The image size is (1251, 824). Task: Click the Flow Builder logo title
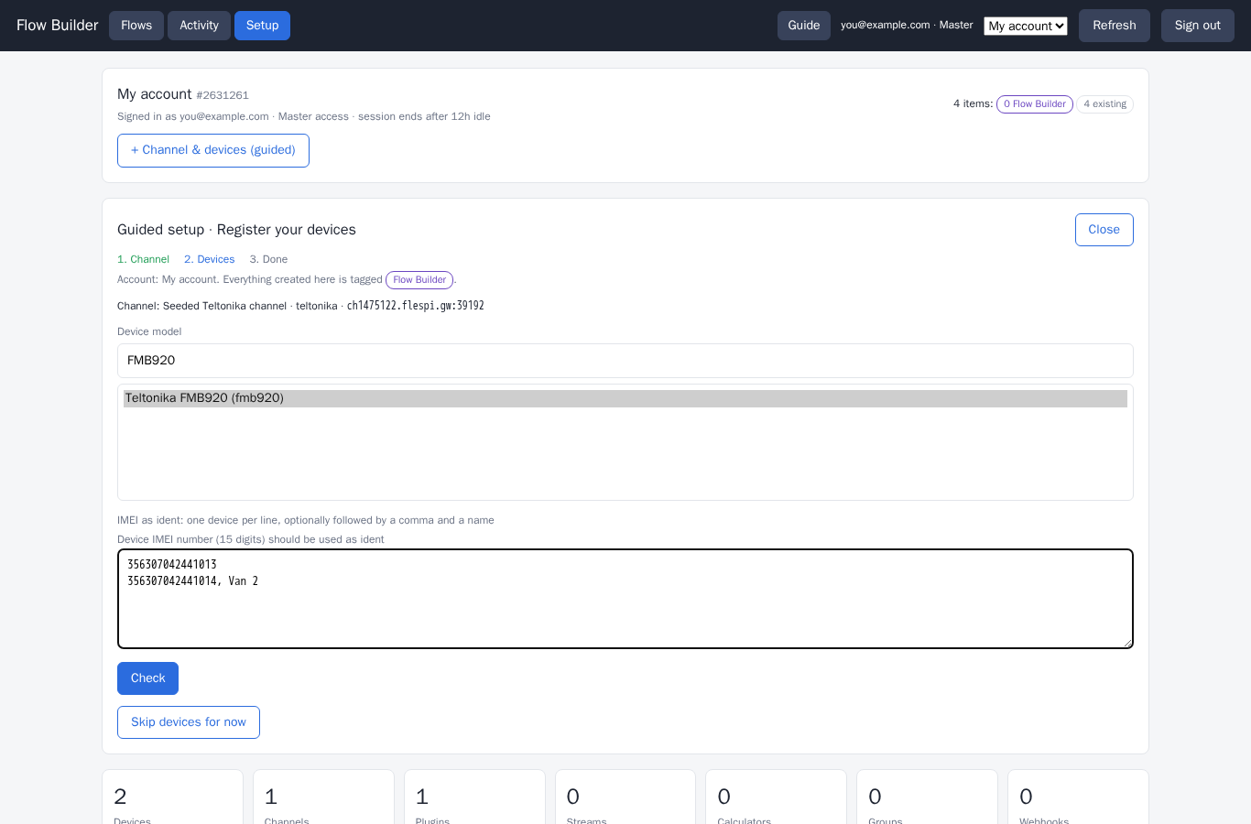tap(57, 26)
